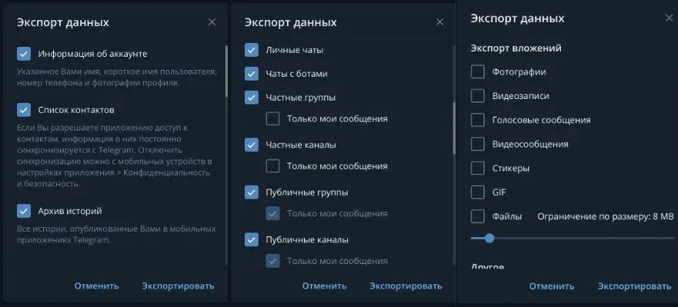Uncheck "Личные чаты" checkbox
This screenshot has height=307, width=678.
click(252, 50)
